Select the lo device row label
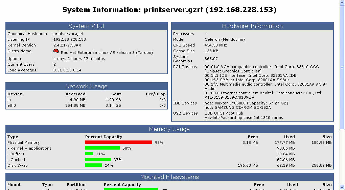 point(9,100)
